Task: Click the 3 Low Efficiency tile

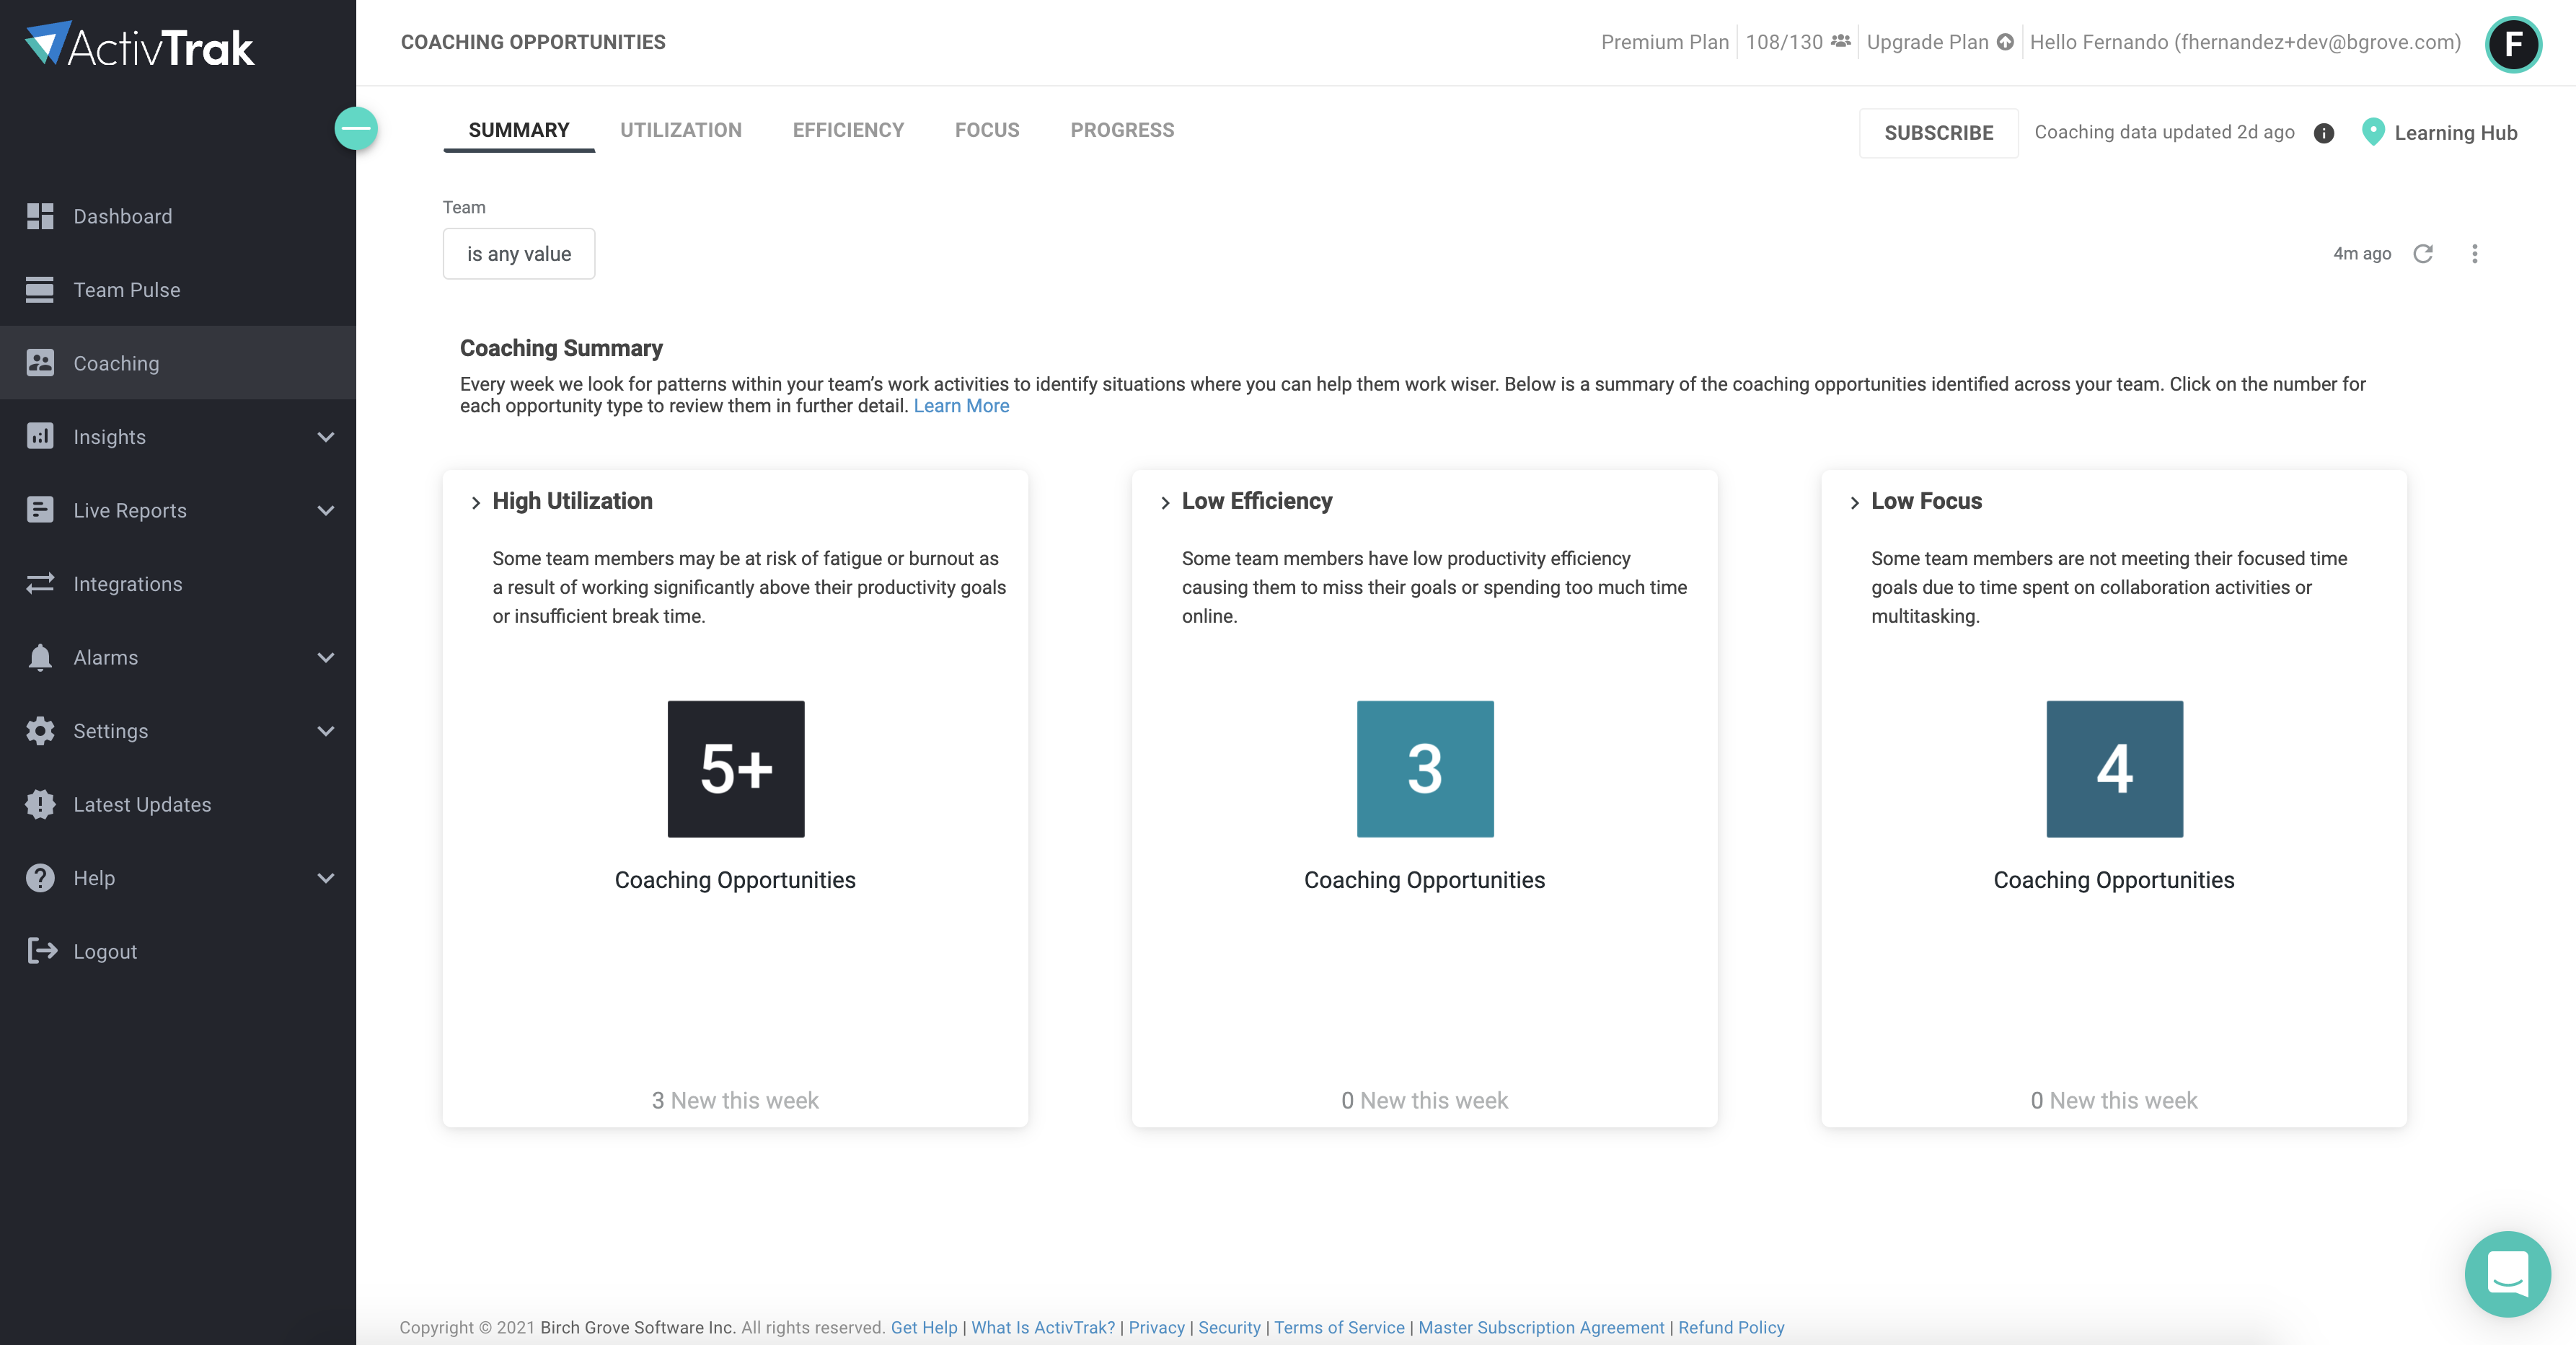Action: 1425,768
